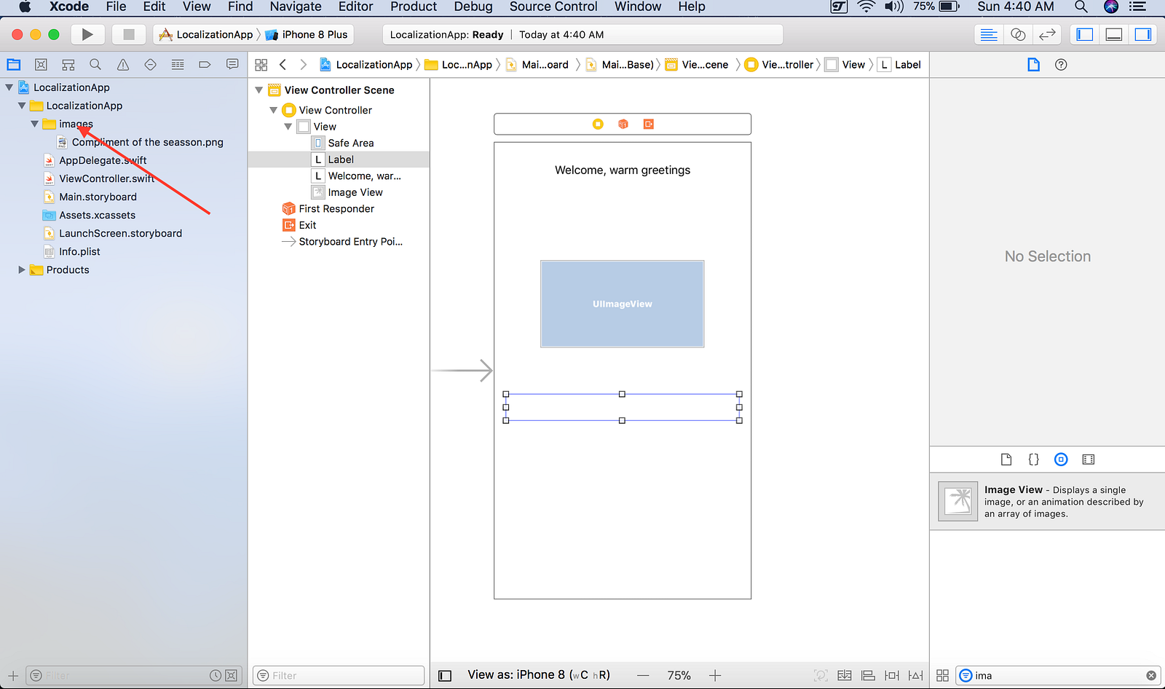Open the Source Control menu
The height and width of the screenshot is (689, 1165).
point(553,7)
